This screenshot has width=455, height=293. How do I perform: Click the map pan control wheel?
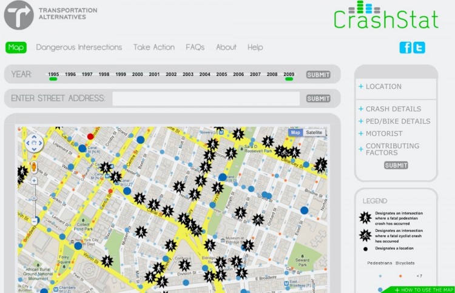click(34, 143)
